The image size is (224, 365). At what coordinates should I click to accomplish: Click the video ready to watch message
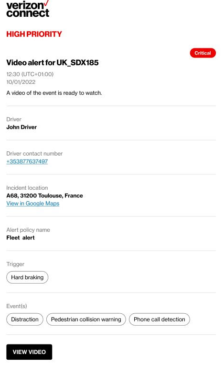click(x=54, y=93)
